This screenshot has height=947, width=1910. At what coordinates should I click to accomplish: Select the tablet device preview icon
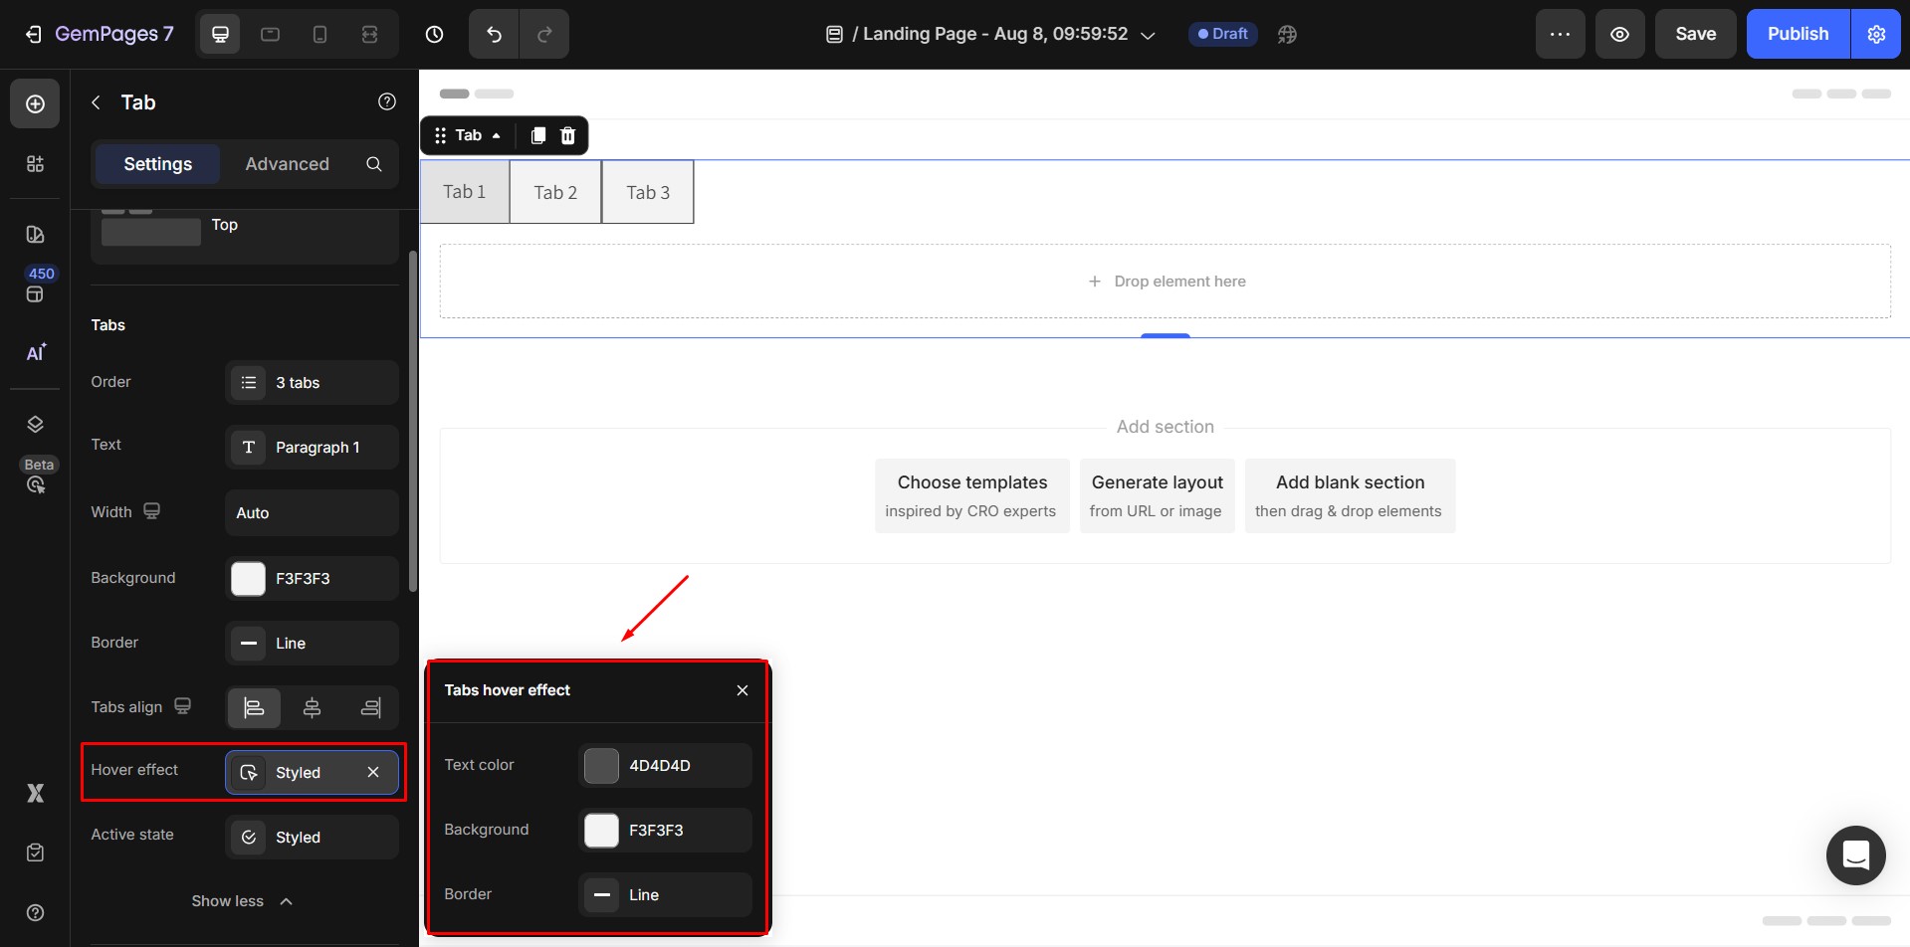point(270,33)
